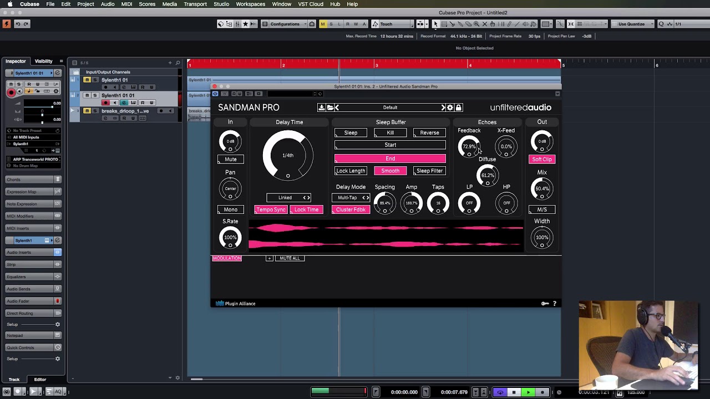This screenshot has height=399, width=710.
Task: Select the Object Selection arrow tool
Action: point(435,24)
